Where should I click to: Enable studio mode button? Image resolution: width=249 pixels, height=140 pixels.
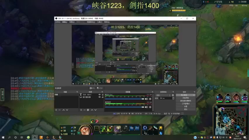coord(186,104)
